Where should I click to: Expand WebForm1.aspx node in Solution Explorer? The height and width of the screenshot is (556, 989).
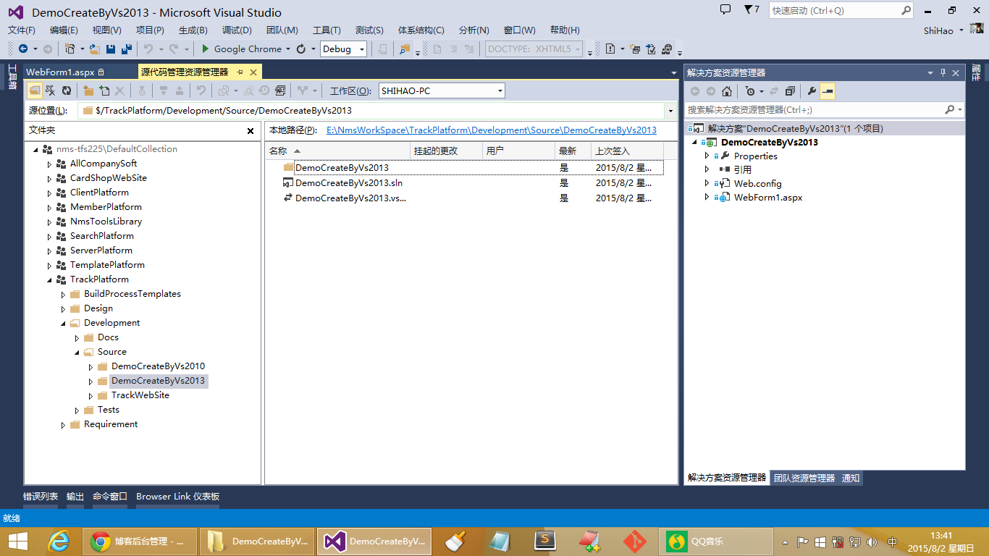[x=707, y=197]
